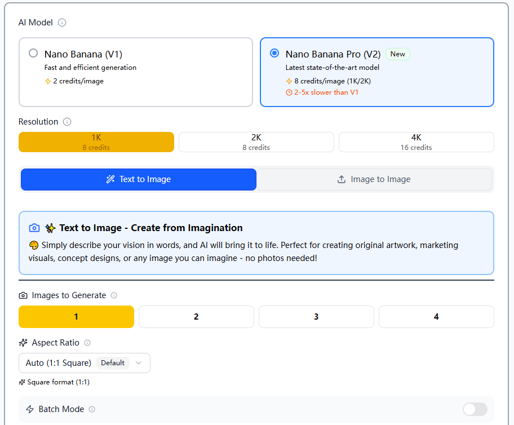This screenshot has height=425, width=514.
Task: Click the sparkle icon beside Aspect Ratio
Action: [x=23, y=343]
